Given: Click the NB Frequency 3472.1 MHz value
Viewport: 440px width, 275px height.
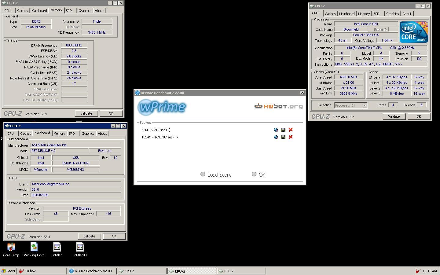Looking at the screenshot, I should [97, 32].
